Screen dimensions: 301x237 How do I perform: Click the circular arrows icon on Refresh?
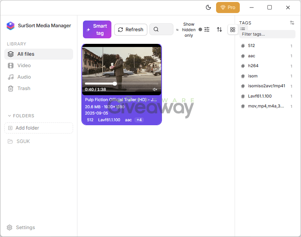point(120,30)
